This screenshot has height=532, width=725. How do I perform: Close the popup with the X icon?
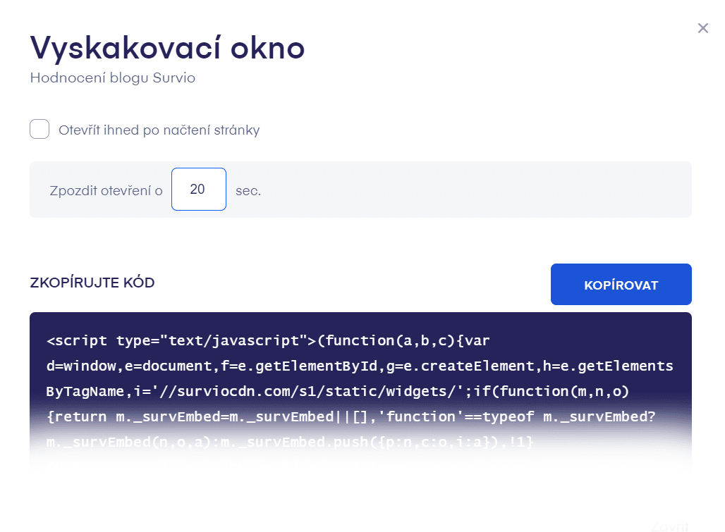pyautogui.click(x=702, y=28)
